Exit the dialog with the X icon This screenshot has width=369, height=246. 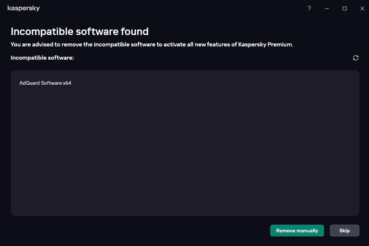pos(362,8)
